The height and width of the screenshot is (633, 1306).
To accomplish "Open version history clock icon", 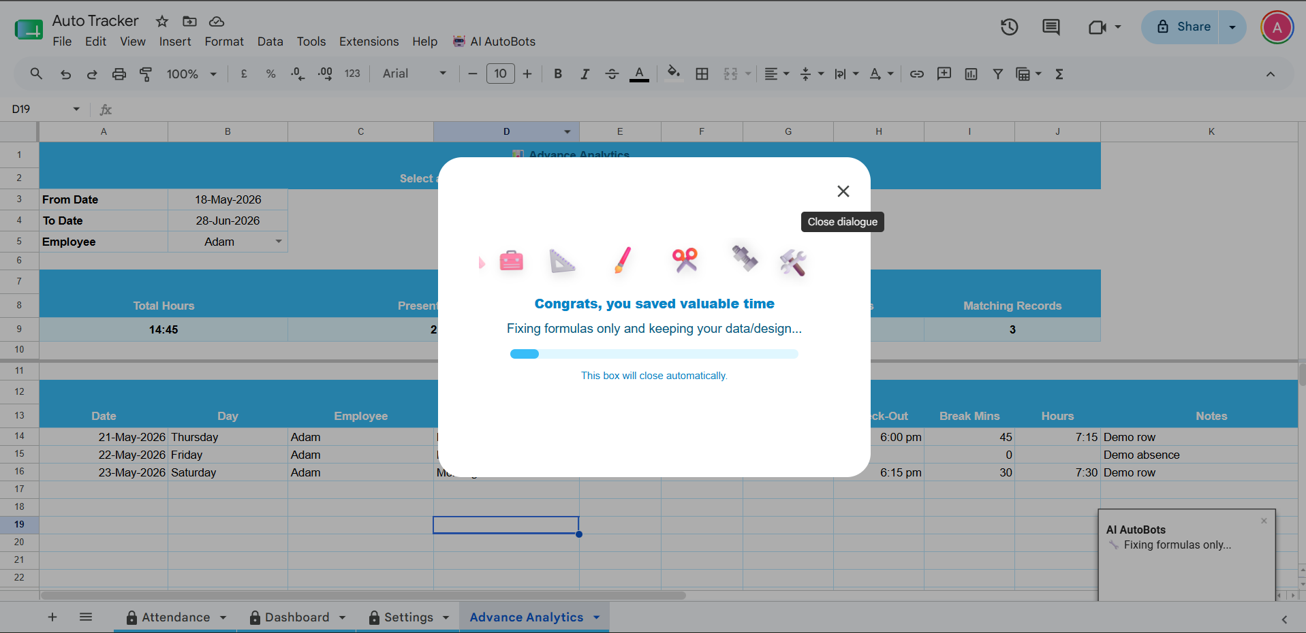I will pos(1009,27).
